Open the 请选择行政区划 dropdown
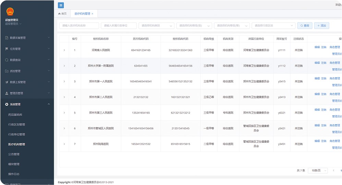The width and height of the screenshot is (342, 185). (x=273, y=26)
